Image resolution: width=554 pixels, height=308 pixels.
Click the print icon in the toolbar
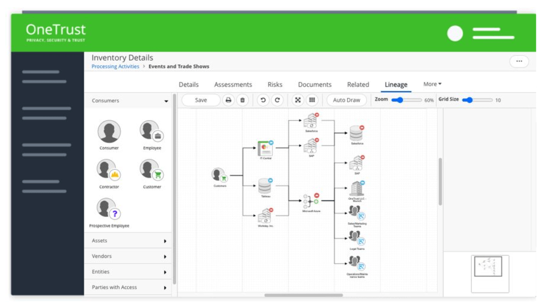point(229,100)
